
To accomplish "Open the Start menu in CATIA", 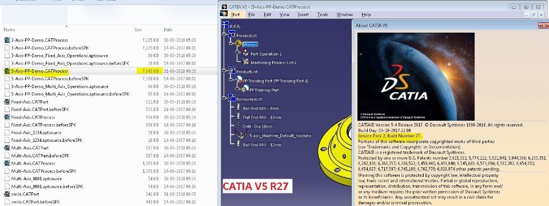I will tap(235, 15).
